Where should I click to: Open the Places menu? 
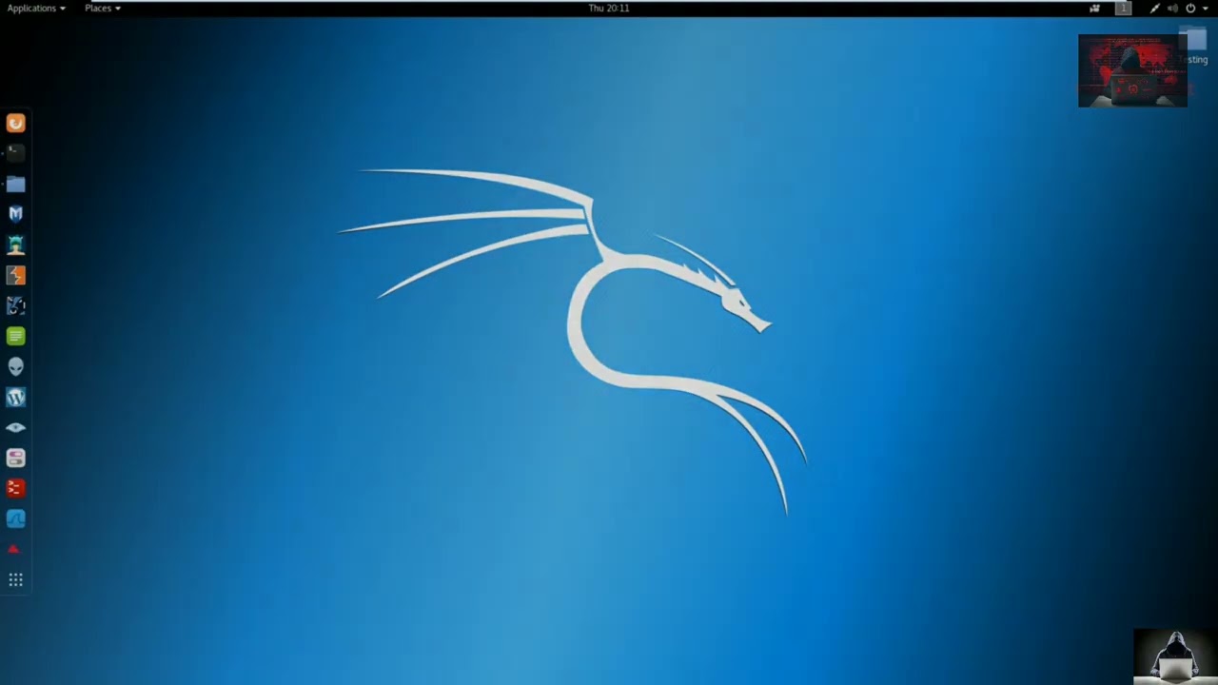coord(103,8)
